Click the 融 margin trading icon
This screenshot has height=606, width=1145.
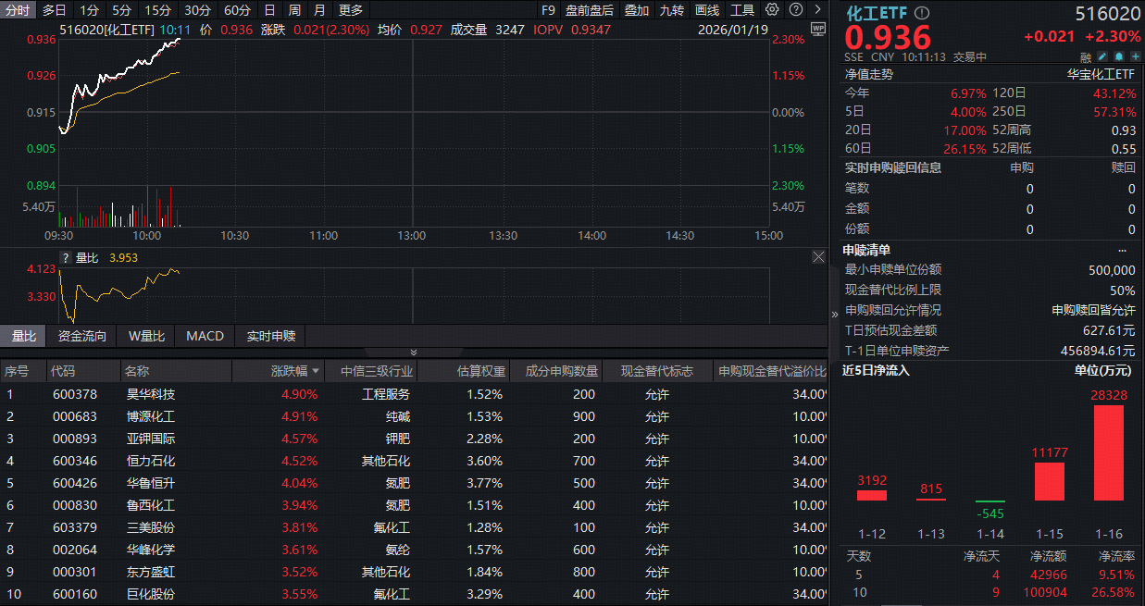pyautogui.click(x=1086, y=56)
